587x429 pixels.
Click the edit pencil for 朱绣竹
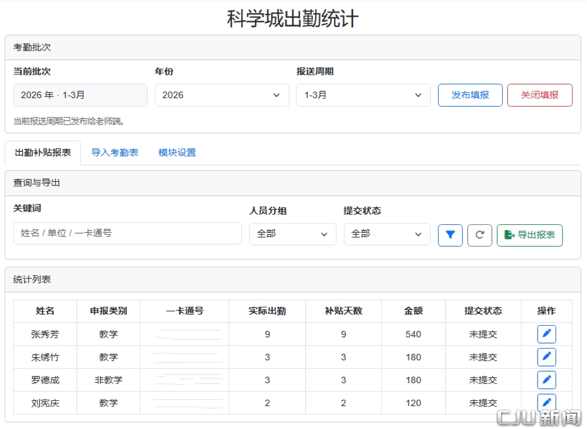[546, 357]
